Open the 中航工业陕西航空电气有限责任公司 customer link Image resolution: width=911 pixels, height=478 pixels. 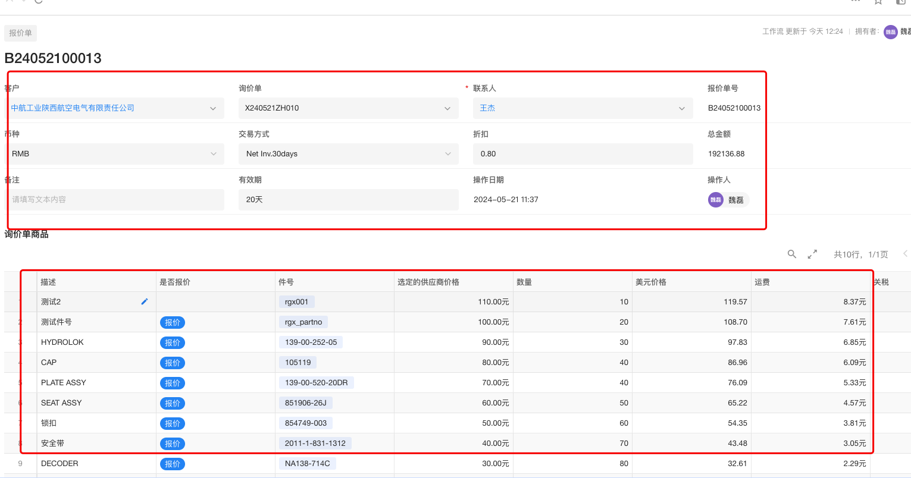73,108
